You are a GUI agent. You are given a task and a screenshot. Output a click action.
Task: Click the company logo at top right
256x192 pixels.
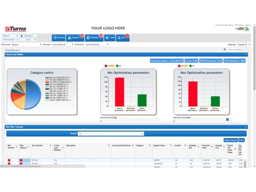point(243,29)
